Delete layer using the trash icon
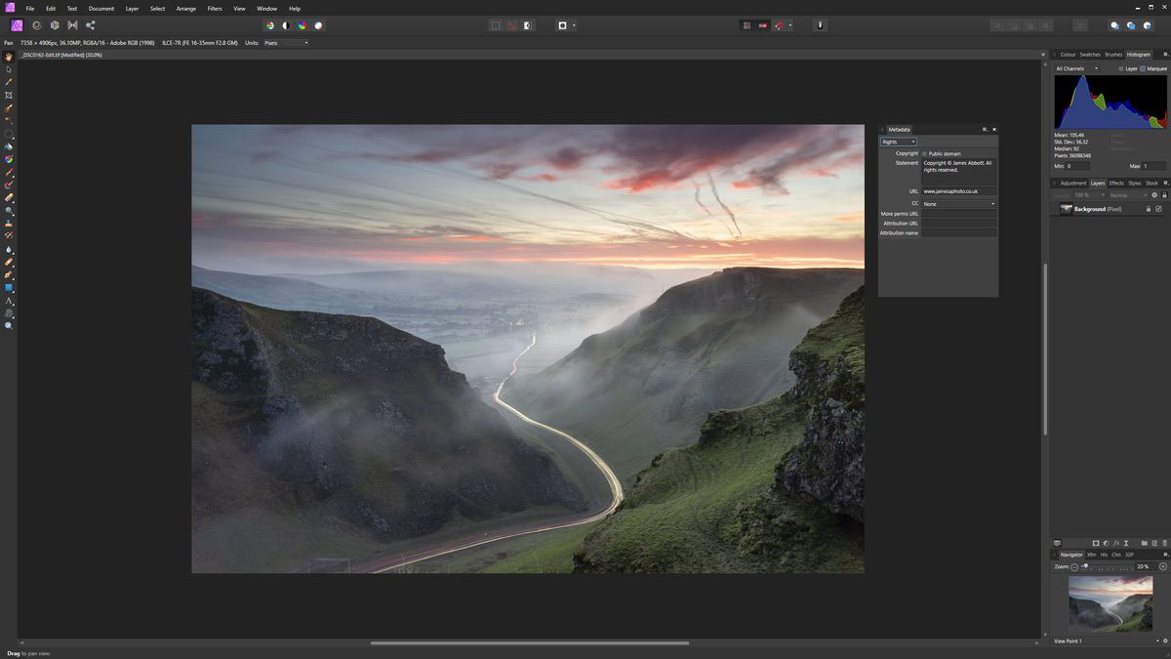Screen dimensions: 1171x659 (1164, 543)
